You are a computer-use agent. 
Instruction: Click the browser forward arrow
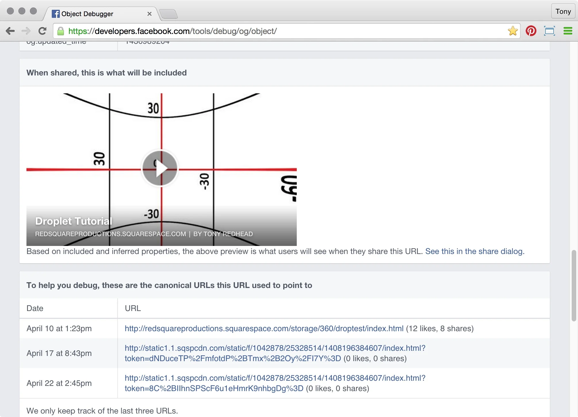(26, 31)
